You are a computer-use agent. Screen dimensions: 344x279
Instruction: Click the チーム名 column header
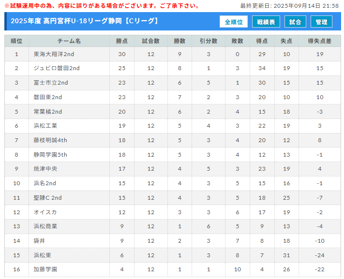(x=69, y=41)
